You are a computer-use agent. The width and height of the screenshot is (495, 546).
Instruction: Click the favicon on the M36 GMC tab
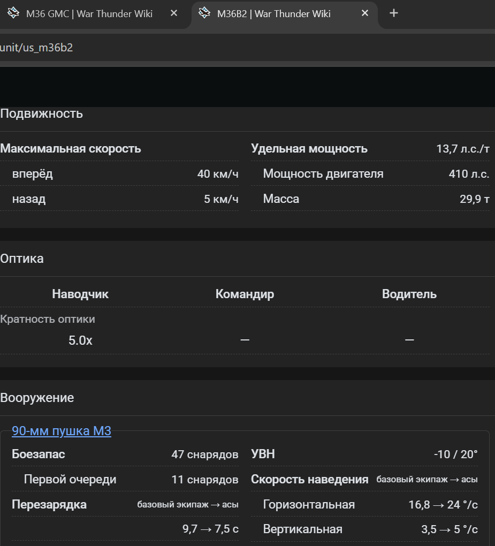pos(13,13)
